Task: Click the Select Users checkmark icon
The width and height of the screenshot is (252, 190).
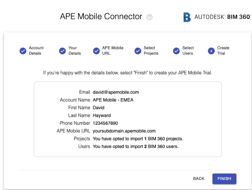Action: click(176, 51)
